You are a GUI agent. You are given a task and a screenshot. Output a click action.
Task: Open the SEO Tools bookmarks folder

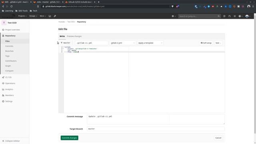tap(21, 11)
